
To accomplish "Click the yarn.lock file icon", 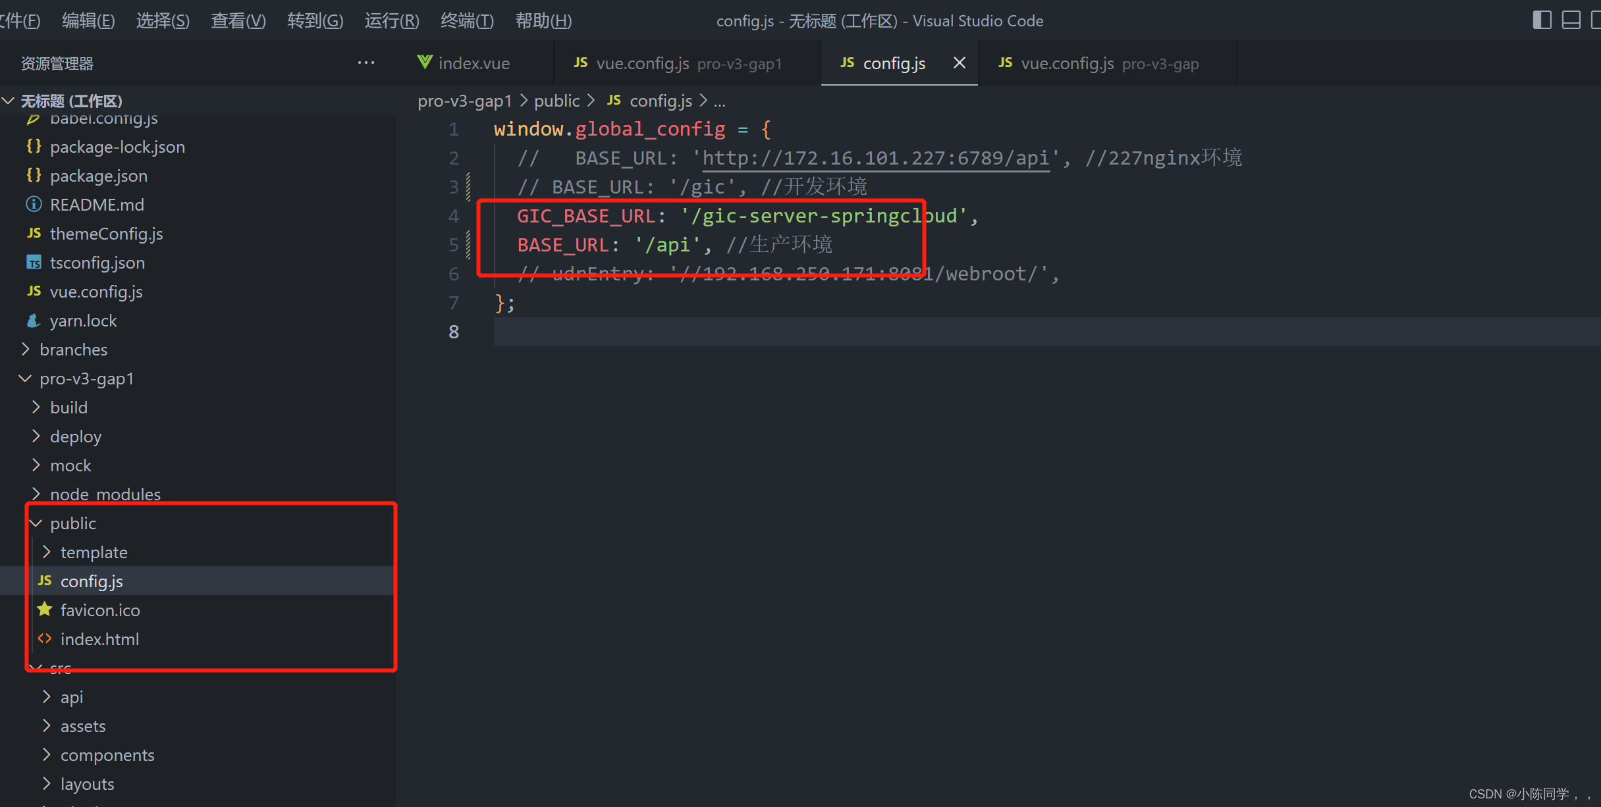I will coord(34,320).
